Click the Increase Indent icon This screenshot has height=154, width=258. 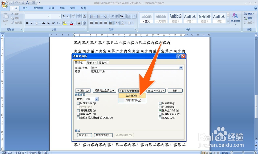point(117,16)
